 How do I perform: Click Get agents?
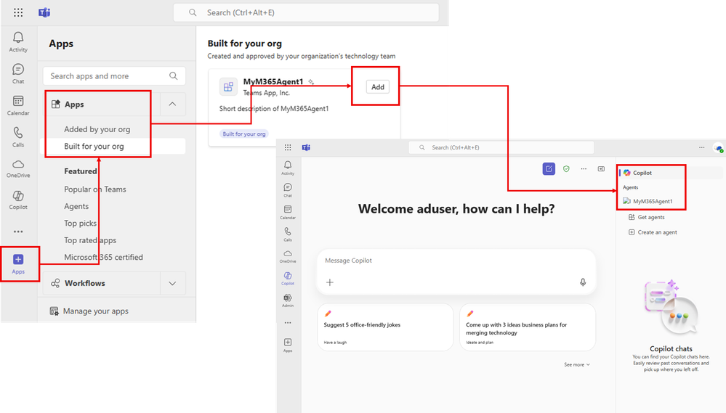coord(646,217)
